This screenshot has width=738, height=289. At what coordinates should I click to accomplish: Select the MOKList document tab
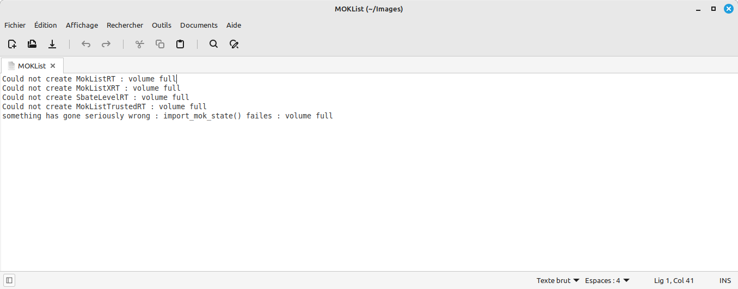pyautogui.click(x=32, y=66)
